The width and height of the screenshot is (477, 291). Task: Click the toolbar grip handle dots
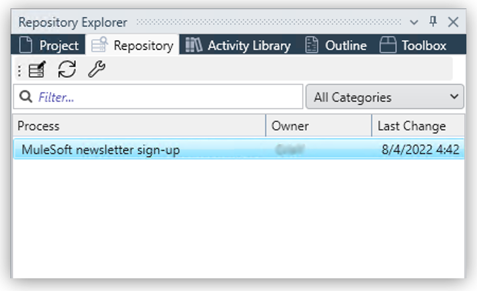[20, 70]
